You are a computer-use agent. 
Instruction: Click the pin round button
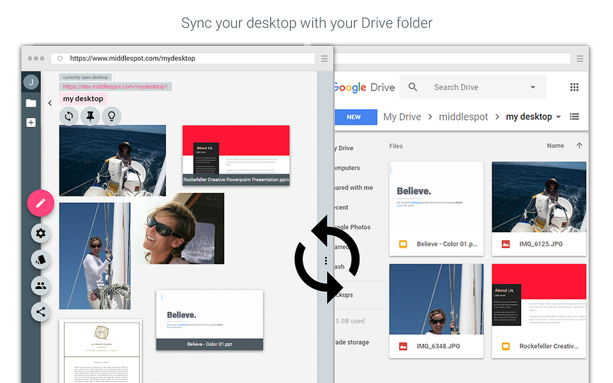click(x=90, y=116)
